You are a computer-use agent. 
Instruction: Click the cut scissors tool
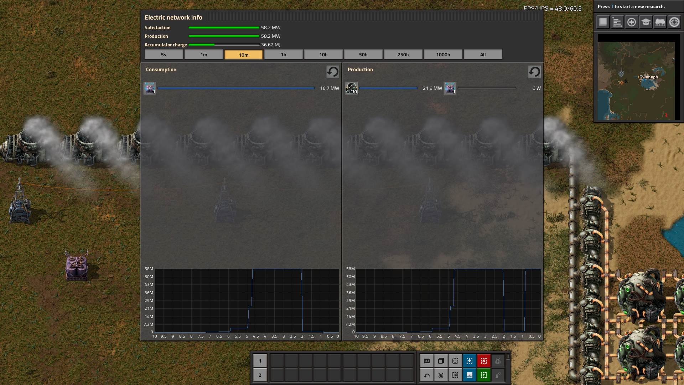(x=441, y=375)
